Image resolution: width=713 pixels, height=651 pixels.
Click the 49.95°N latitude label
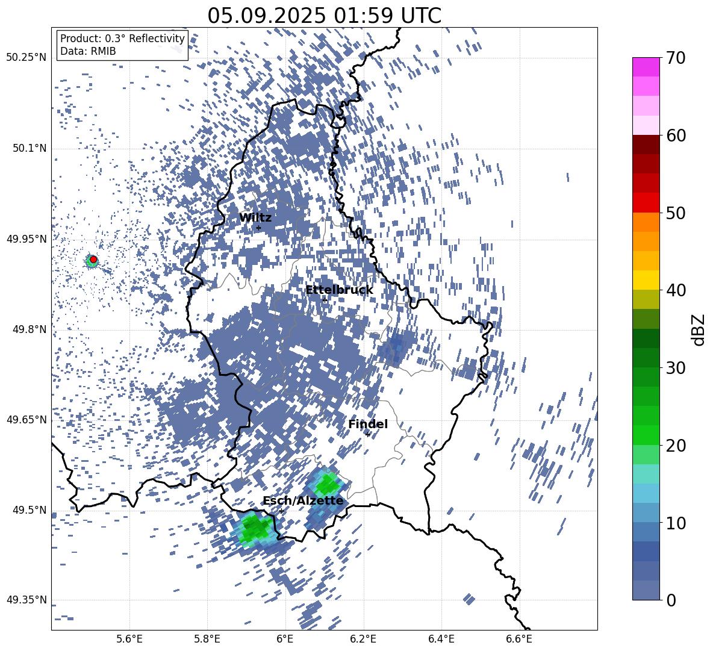pyautogui.click(x=26, y=239)
